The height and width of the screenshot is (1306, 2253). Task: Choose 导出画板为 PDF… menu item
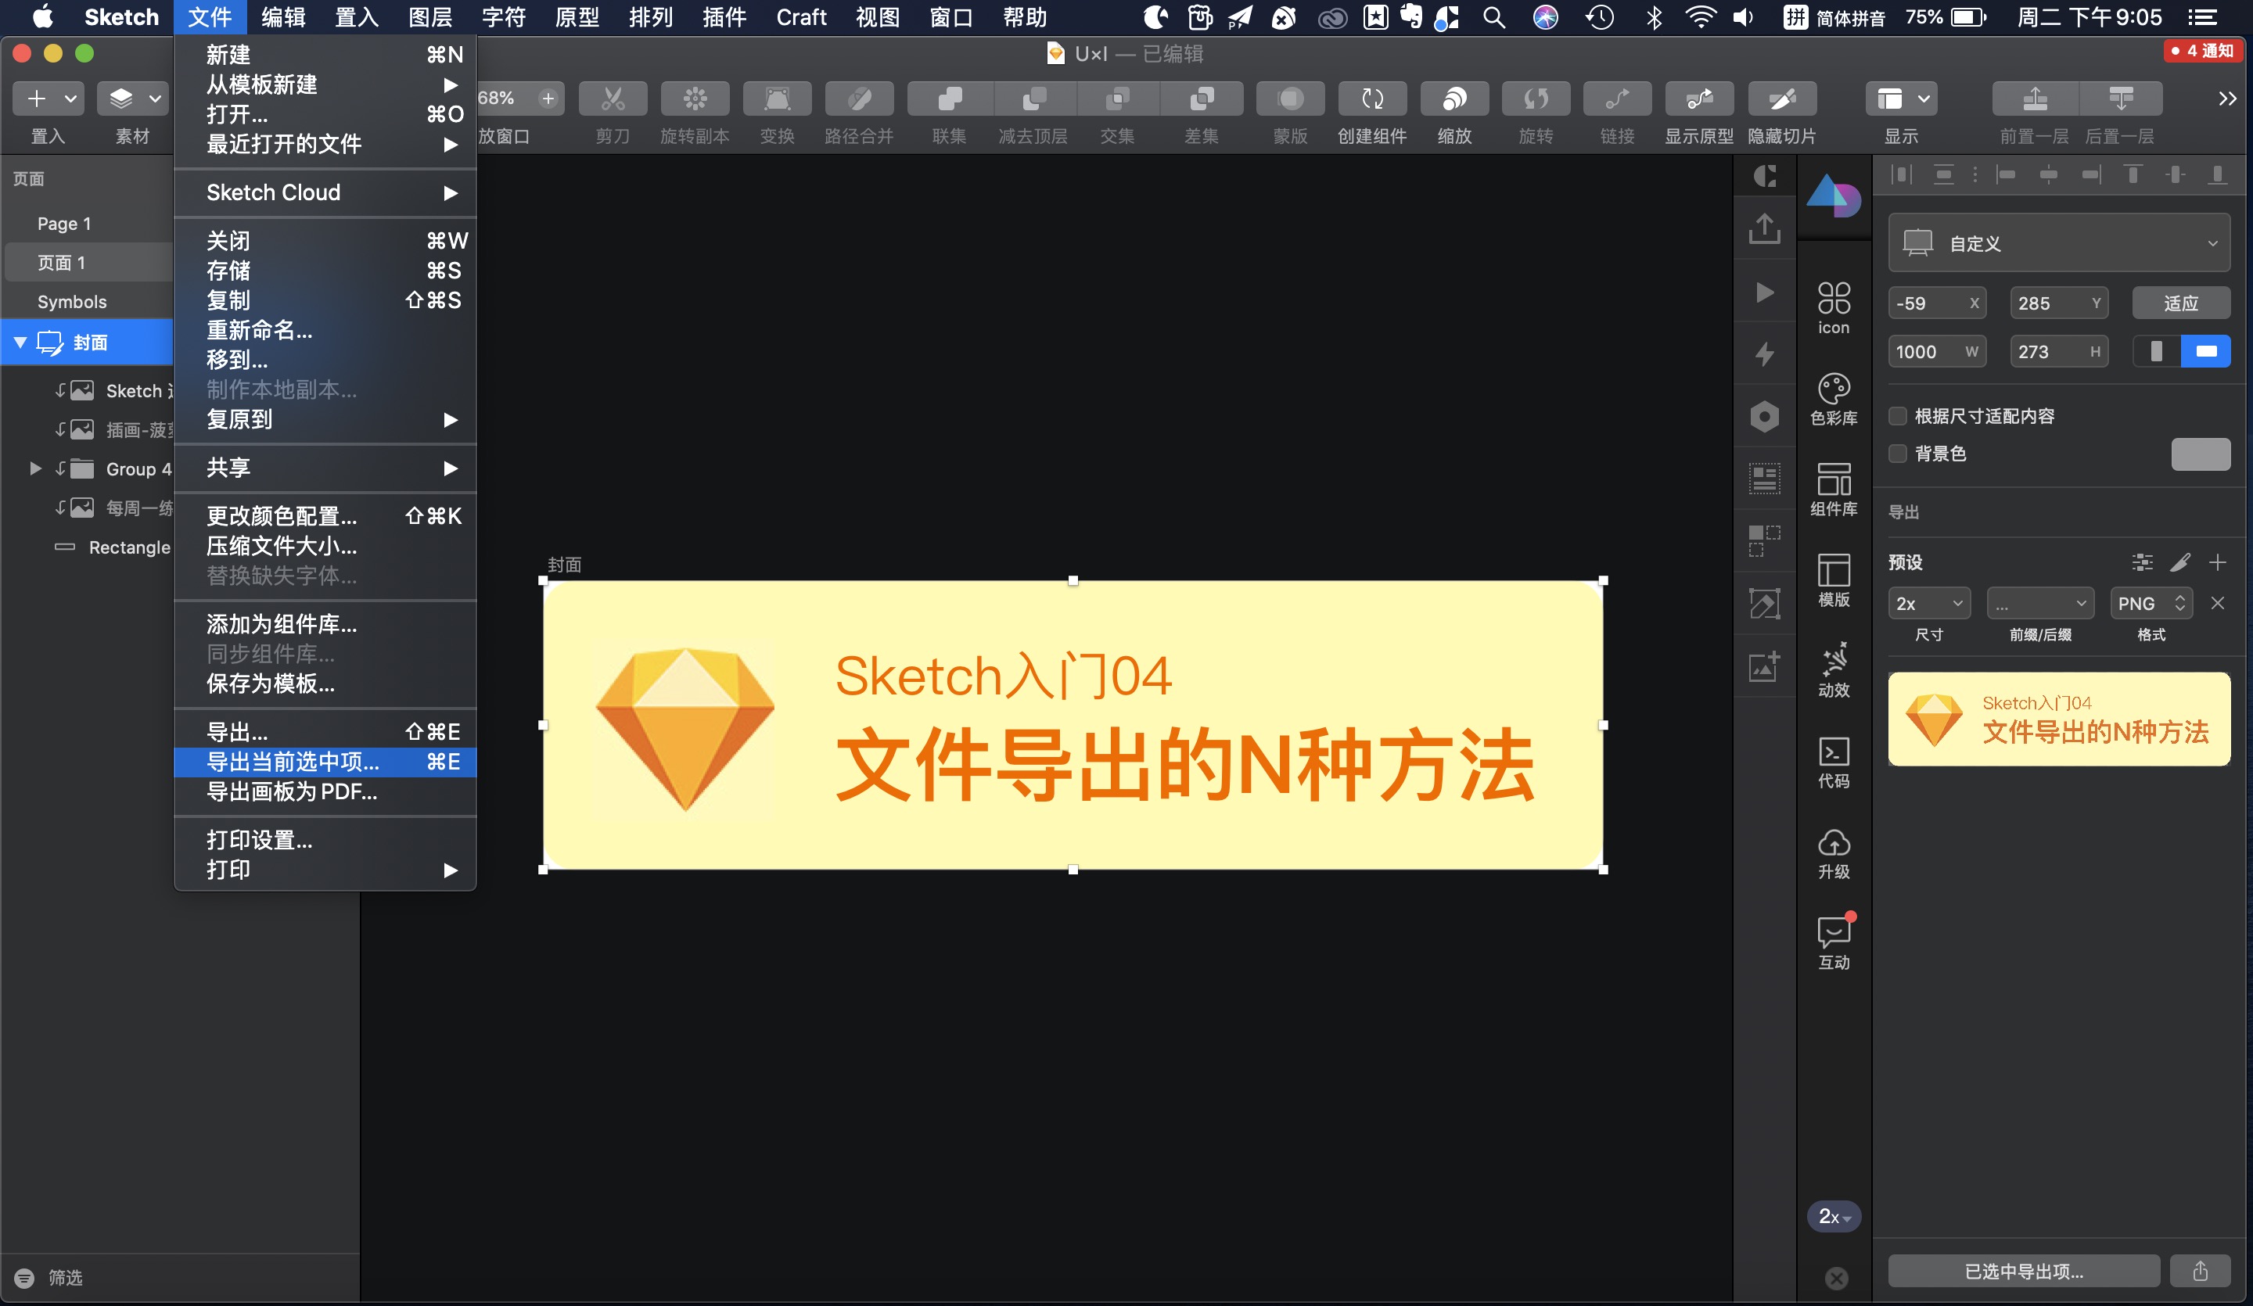tap(325, 791)
